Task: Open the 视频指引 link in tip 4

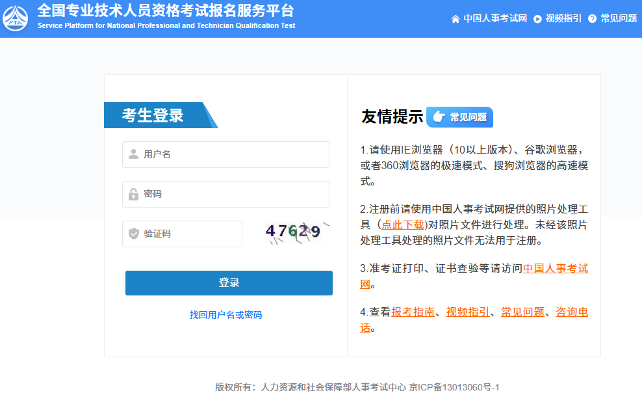Action: (468, 312)
